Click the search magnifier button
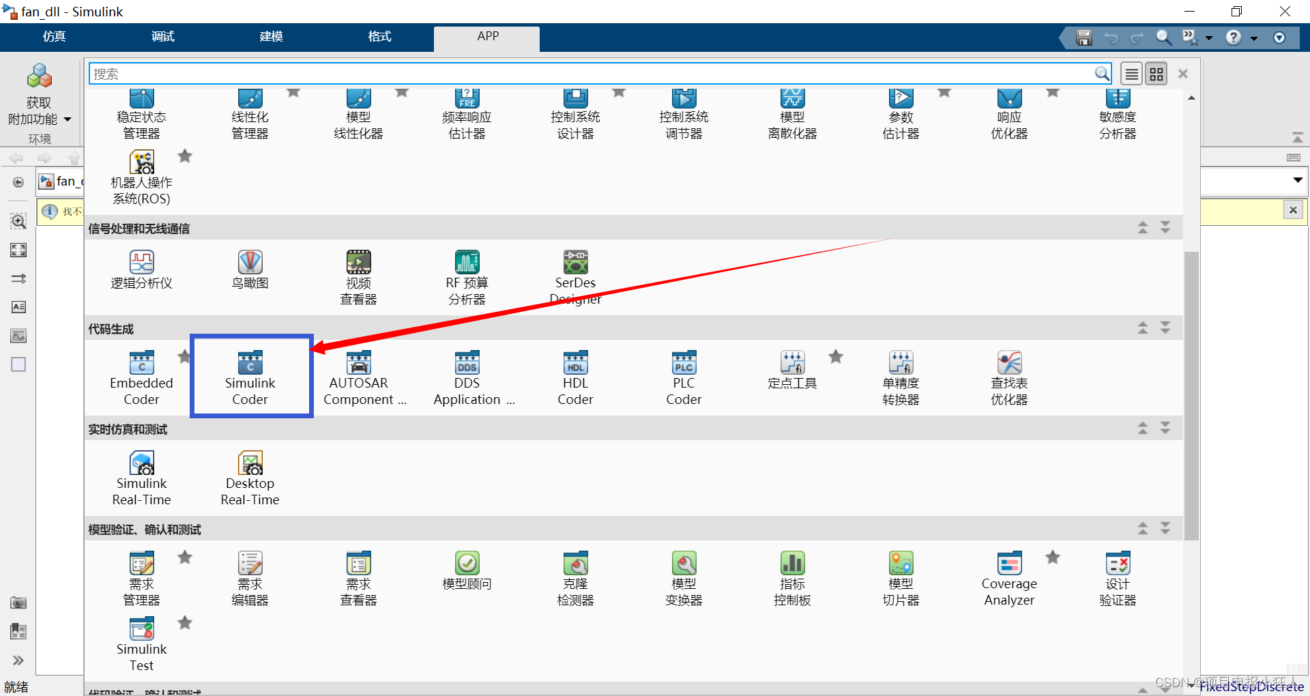The image size is (1310, 696). coord(1102,74)
